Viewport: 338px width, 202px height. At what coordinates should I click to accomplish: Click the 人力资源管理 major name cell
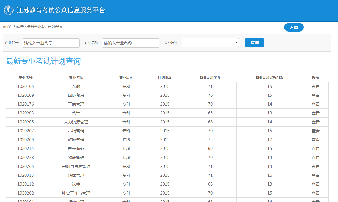tap(76, 122)
